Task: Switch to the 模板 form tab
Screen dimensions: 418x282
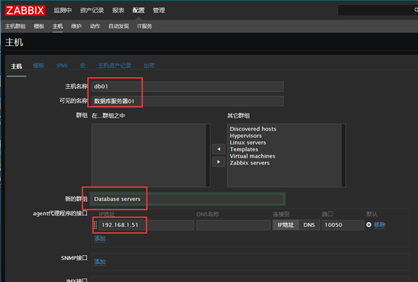Action: [39, 66]
